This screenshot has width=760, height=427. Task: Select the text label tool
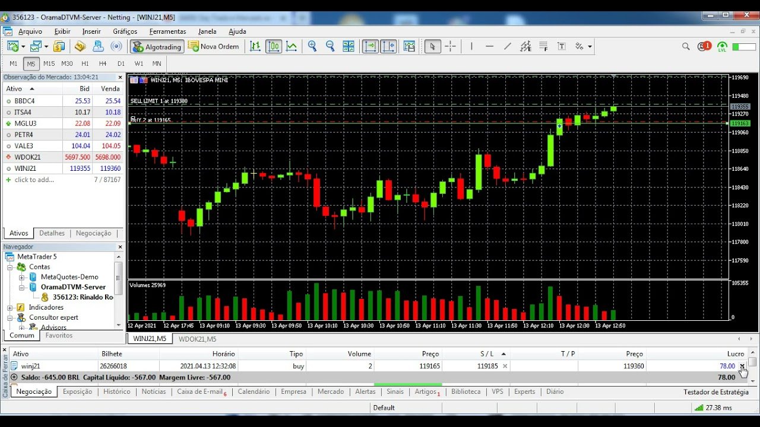[x=562, y=46]
